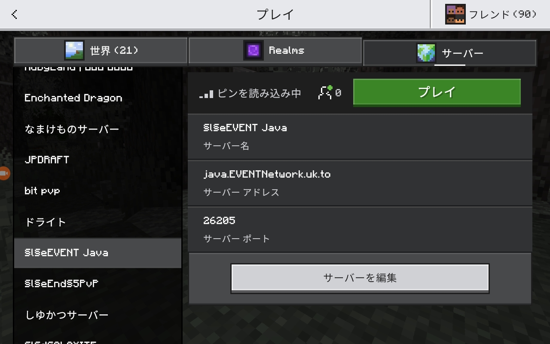Click the サーバー アドレス label
Screen dimensions: 550x344
pyautogui.click(x=241, y=192)
